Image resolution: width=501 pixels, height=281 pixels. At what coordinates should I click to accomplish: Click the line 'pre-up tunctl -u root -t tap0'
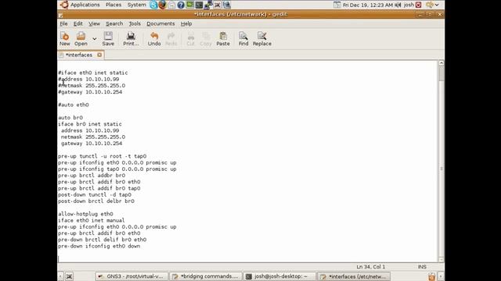click(x=103, y=156)
